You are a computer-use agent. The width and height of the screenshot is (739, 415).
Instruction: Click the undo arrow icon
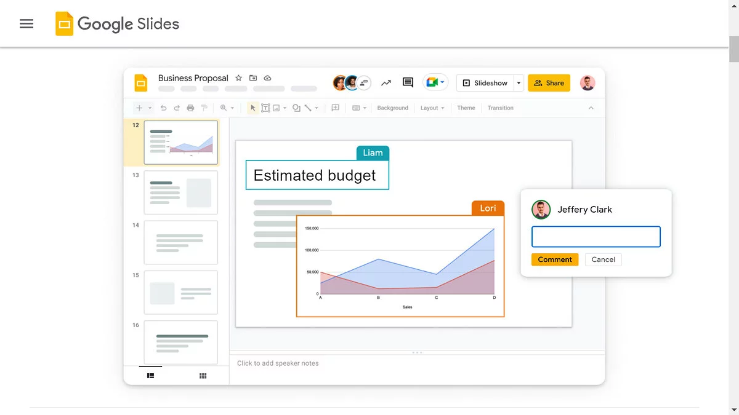[x=163, y=108]
